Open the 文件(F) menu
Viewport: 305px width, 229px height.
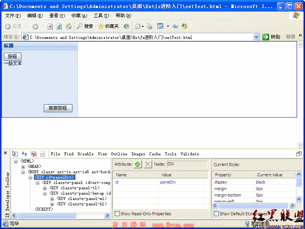[x=13, y=16]
